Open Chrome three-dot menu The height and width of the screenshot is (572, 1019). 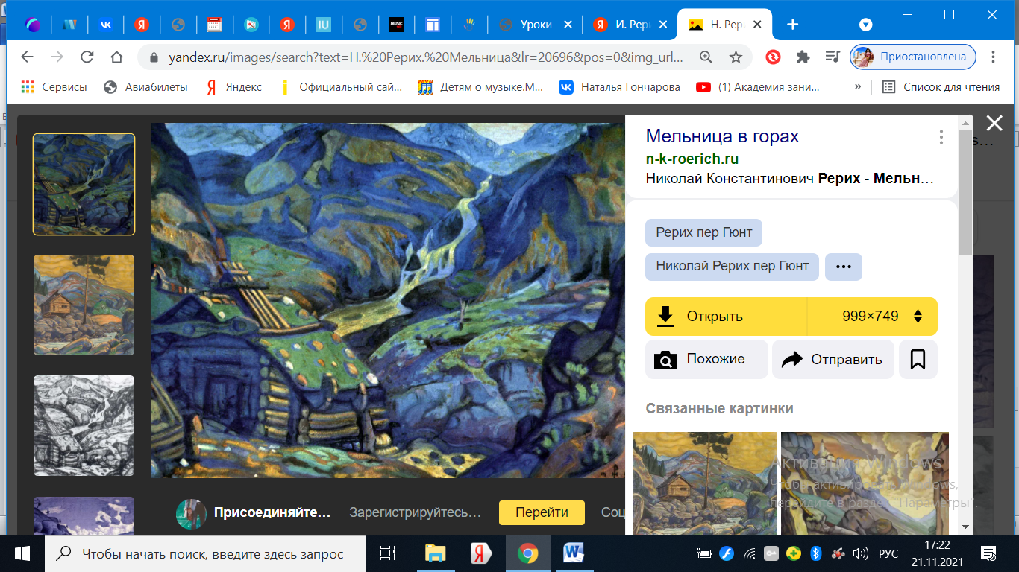tap(993, 57)
